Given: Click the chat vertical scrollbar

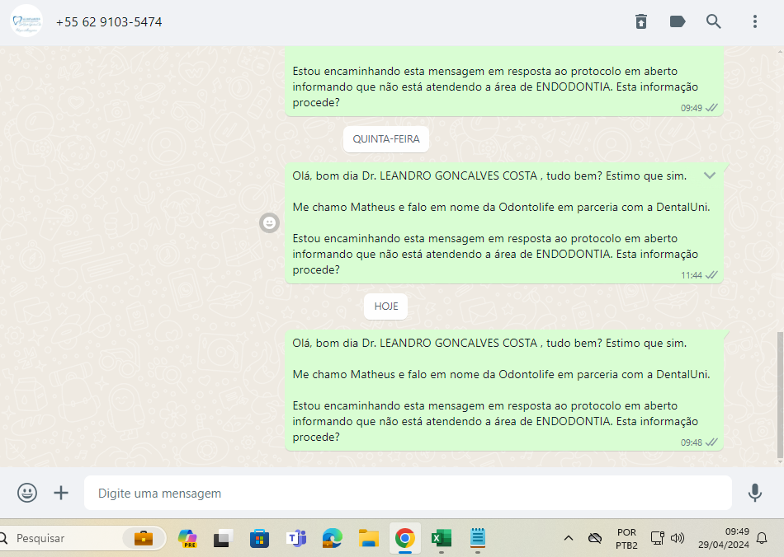Looking at the screenshot, I should click(x=780, y=396).
